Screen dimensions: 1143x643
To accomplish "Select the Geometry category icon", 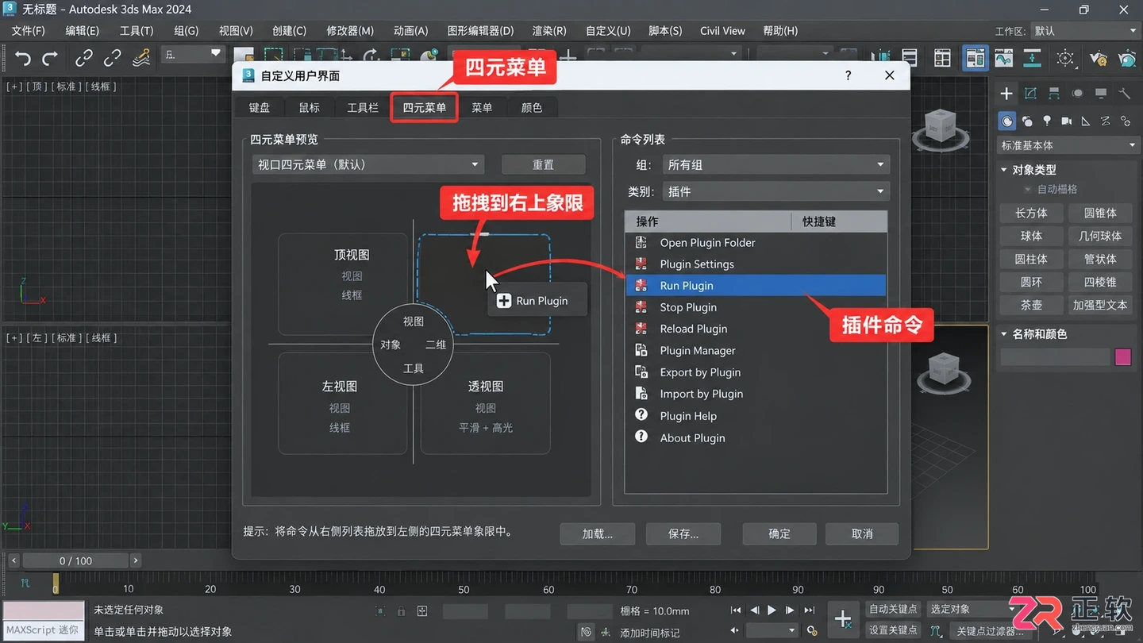I will [x=1007, y=121].
